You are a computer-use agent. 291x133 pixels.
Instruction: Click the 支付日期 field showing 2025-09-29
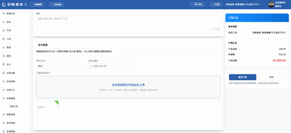113,66
